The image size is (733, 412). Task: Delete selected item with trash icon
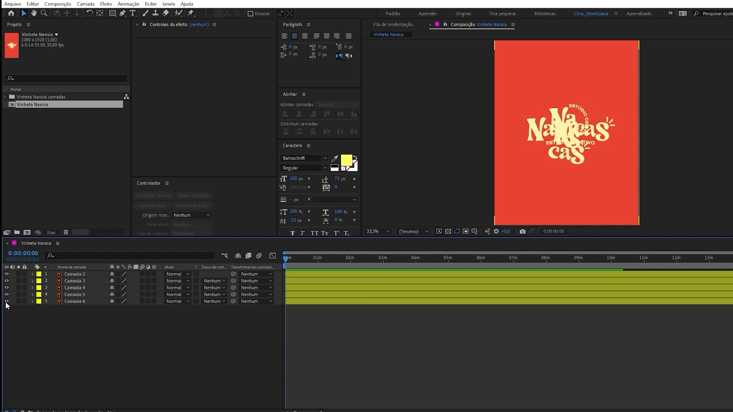66,232
